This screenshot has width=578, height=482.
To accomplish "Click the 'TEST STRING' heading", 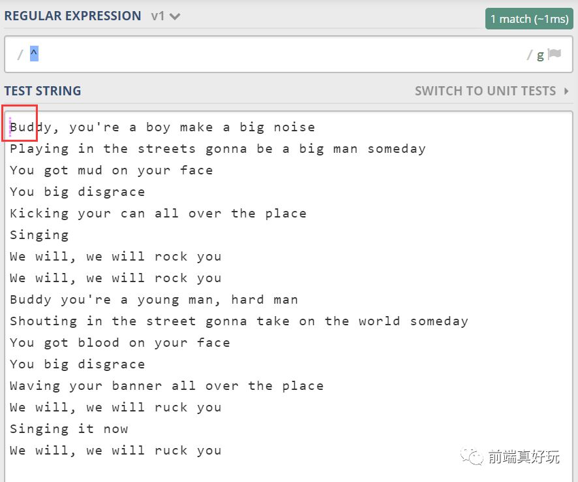I will [x=43, y=91].
